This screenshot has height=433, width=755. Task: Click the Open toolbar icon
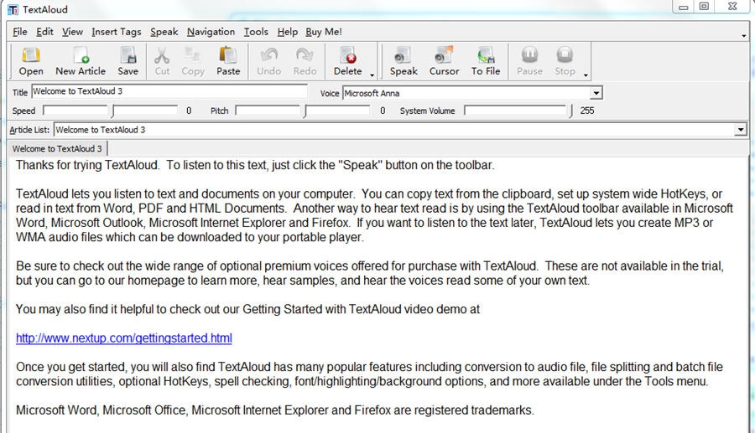[x=31, y=61]
